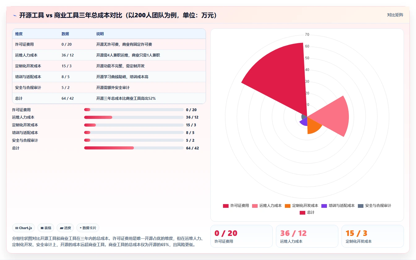Click the purple 培训与适配成本 chart segment
This screenshot has width=416, height=260.
coord(304,122)
